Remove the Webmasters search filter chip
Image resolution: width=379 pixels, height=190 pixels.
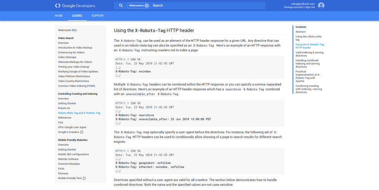(x=147, y=6)
